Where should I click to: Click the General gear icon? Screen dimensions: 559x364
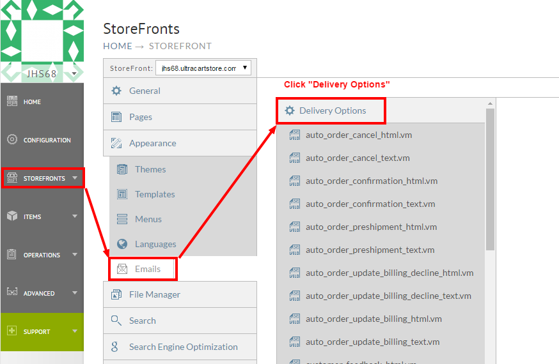pos(116,91)
